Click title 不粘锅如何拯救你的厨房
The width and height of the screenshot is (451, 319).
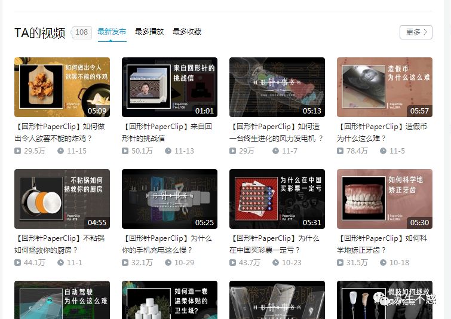(x=60, y=244)
